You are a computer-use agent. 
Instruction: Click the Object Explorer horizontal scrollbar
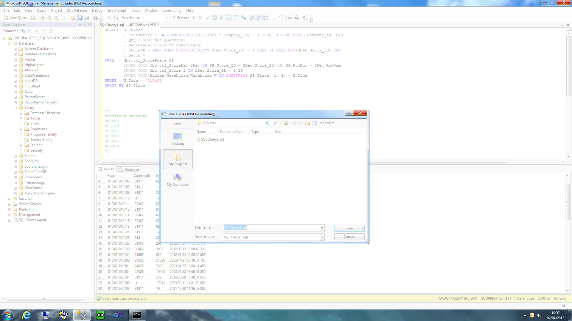[44, 299]
